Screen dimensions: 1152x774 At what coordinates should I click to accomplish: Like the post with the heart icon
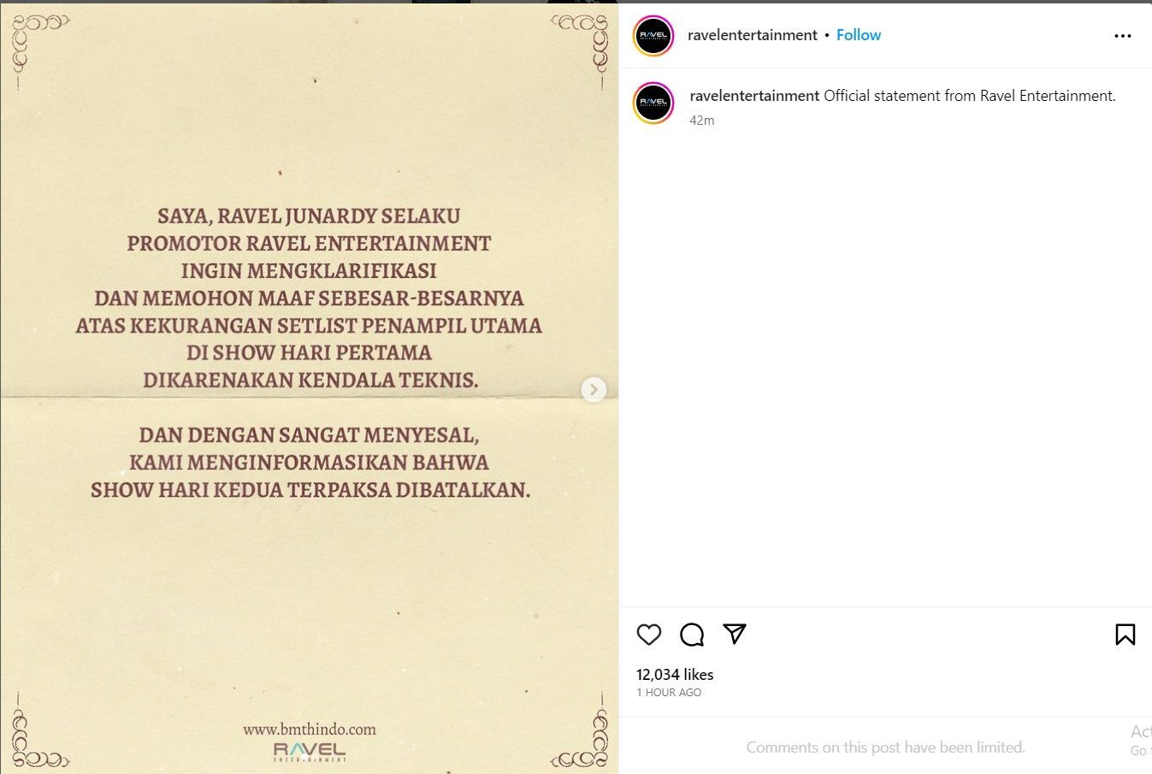click(x=649, y=634)
